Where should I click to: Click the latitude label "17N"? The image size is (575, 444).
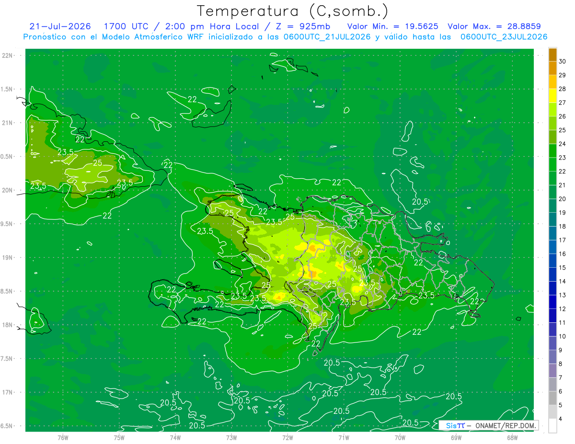pyautogui.click(x=8, y=392)
